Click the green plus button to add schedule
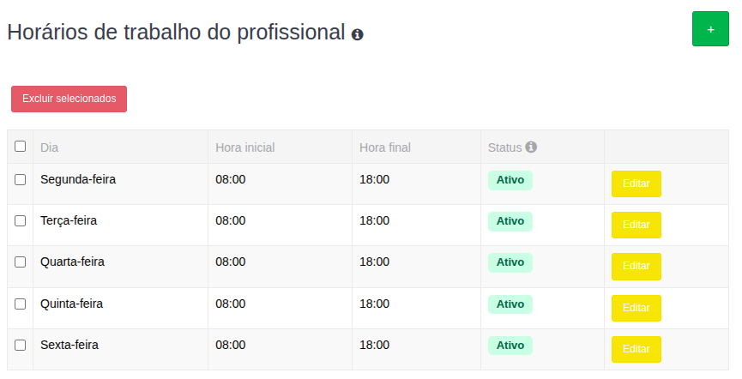The image size is (742, 379). click(x=710, y=29)
